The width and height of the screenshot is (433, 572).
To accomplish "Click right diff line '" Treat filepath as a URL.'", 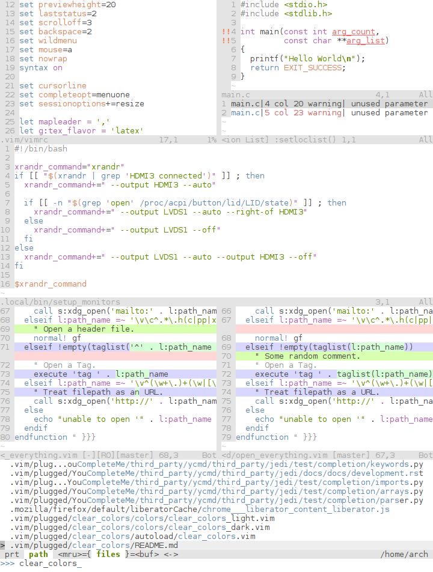I will point(334,392).
